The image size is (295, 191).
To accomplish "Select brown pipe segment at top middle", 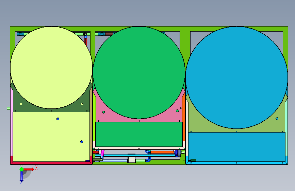I will [x=109, y=34].
